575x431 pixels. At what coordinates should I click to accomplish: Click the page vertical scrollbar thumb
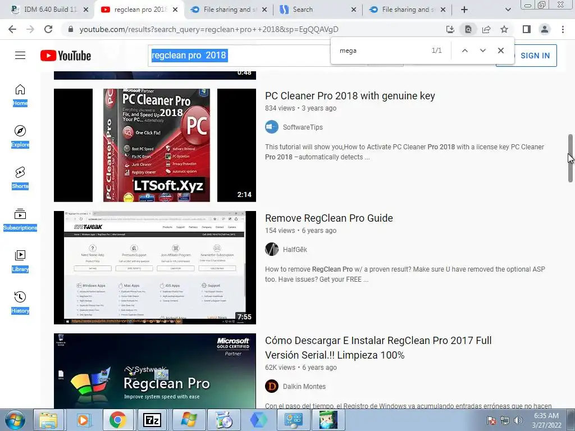click(x=571, y=158)
